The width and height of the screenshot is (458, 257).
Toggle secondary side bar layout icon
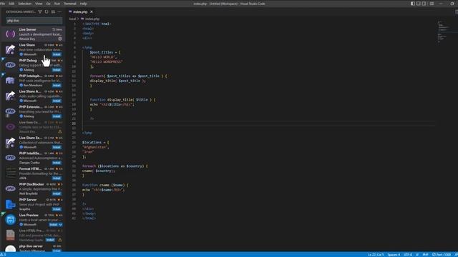point(424,4)
